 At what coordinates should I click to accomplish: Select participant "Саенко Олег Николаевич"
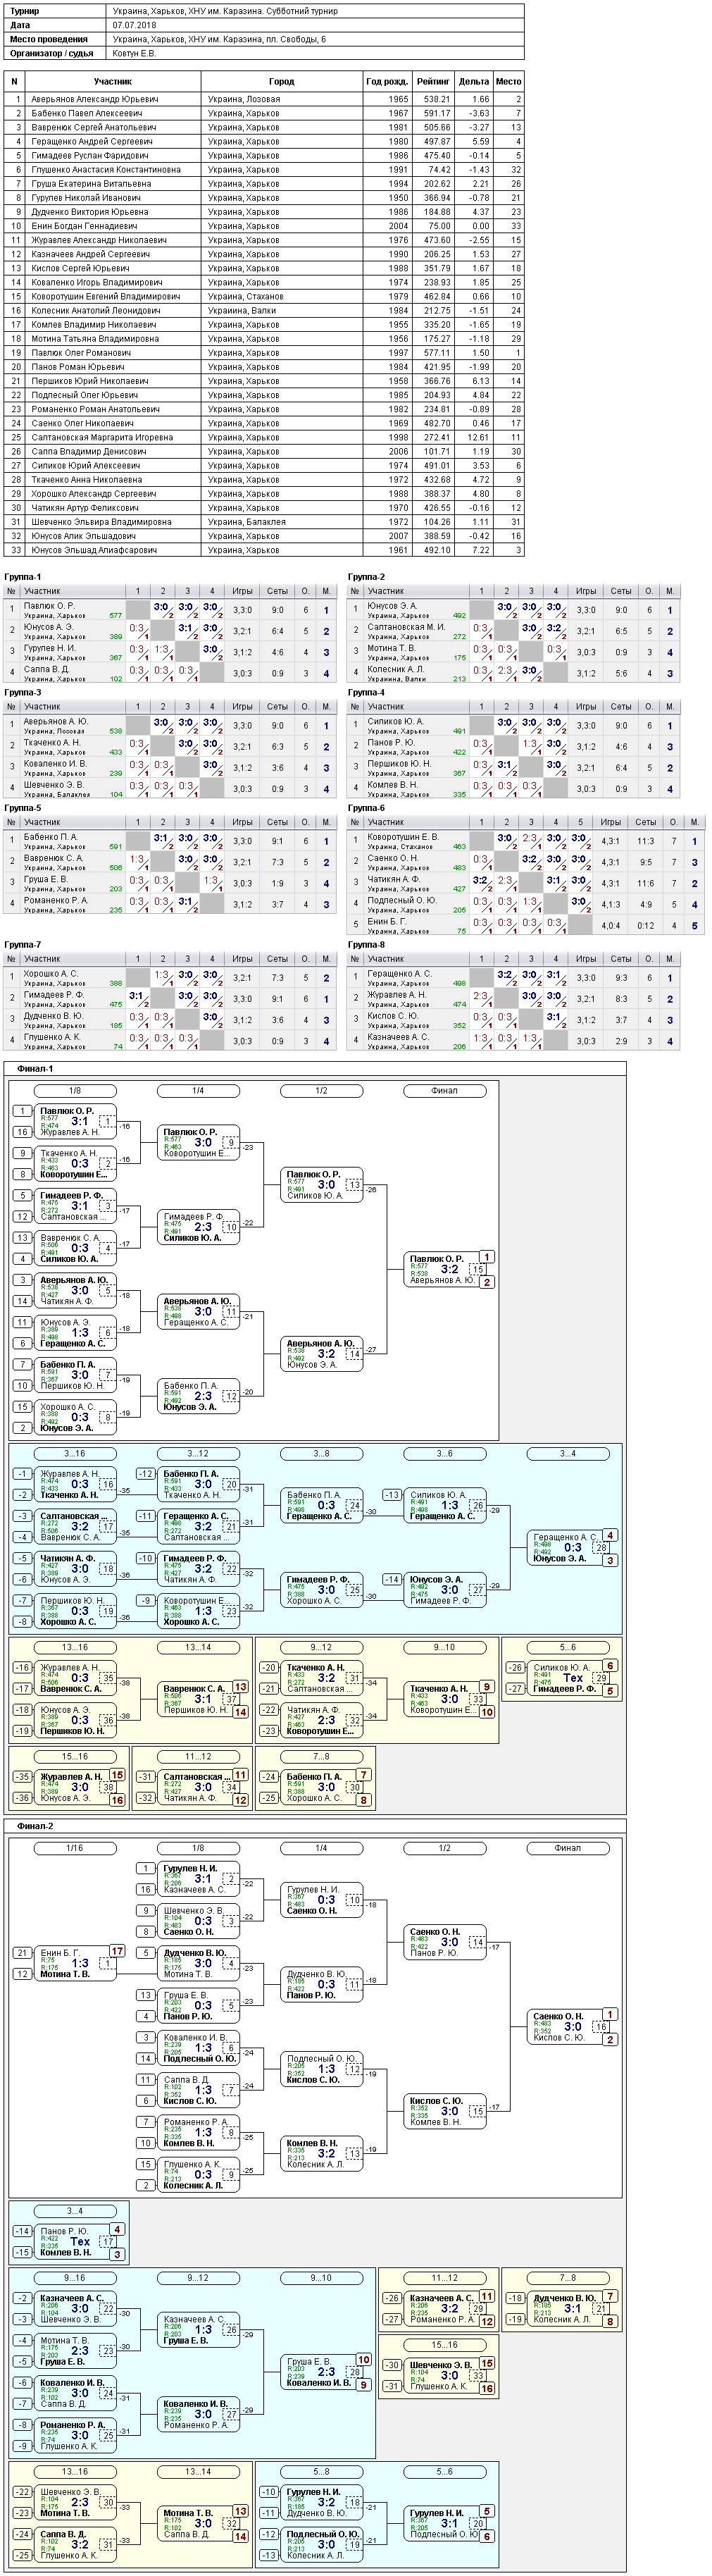tap(82, 422)
